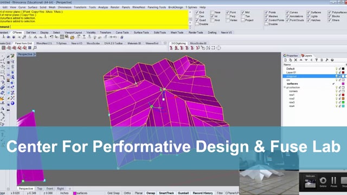Open the Paneling Tools menu
The height and width of the screenshot is (195, 347).
click(x=157, y=7)
